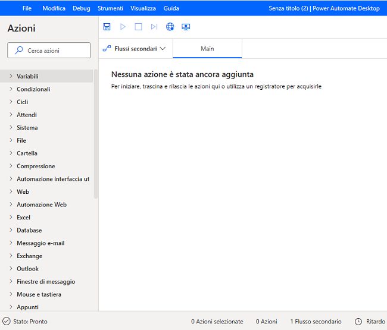Expand the Cicli chevron
The height and width of the screenshot is (330, 387).
tap(11, 102)
